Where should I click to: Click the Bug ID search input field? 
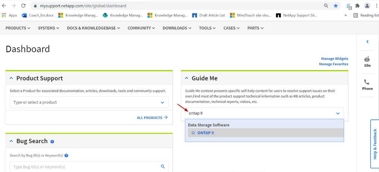[83, 167]
